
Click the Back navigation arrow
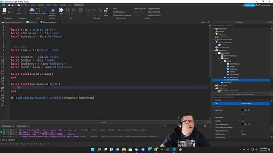(x=19, y=11)
